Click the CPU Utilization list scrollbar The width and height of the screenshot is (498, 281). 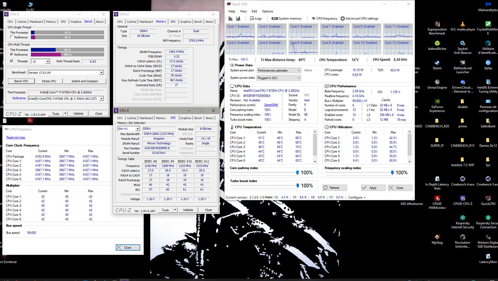(x=409, y=147)
